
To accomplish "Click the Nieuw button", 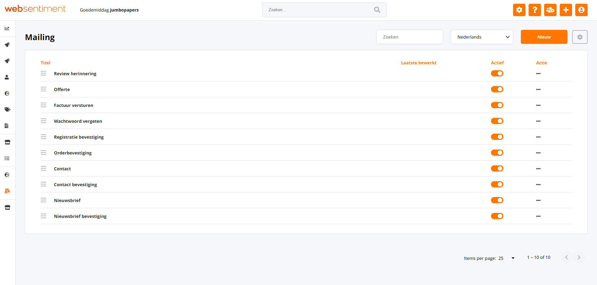I will pos(544,37).
